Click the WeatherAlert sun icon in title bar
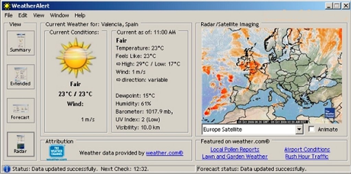The width and height of the screenshot is (351, 174). (x=7, y=6)
